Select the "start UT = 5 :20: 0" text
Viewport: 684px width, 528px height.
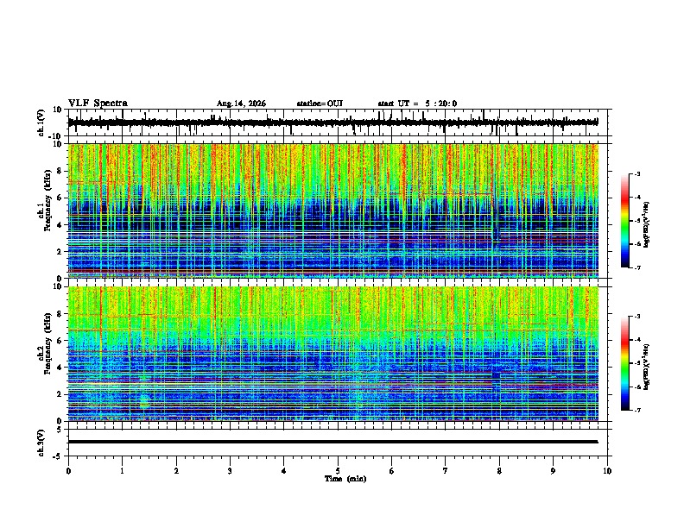[x=417, y=104]
